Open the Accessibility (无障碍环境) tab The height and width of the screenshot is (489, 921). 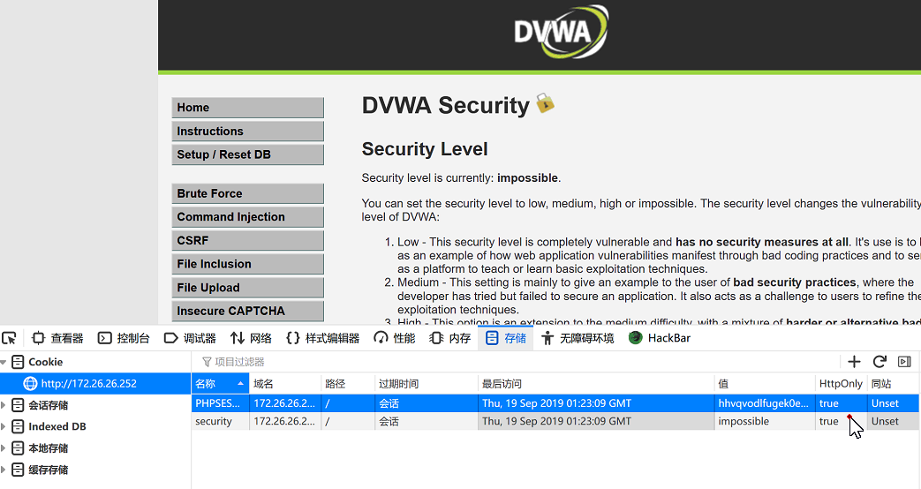pos(578,338)
